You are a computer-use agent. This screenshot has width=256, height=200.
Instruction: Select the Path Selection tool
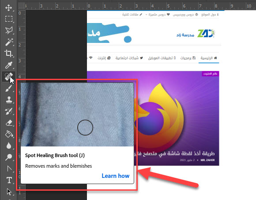pyautogui.click(x=8, y=192)
